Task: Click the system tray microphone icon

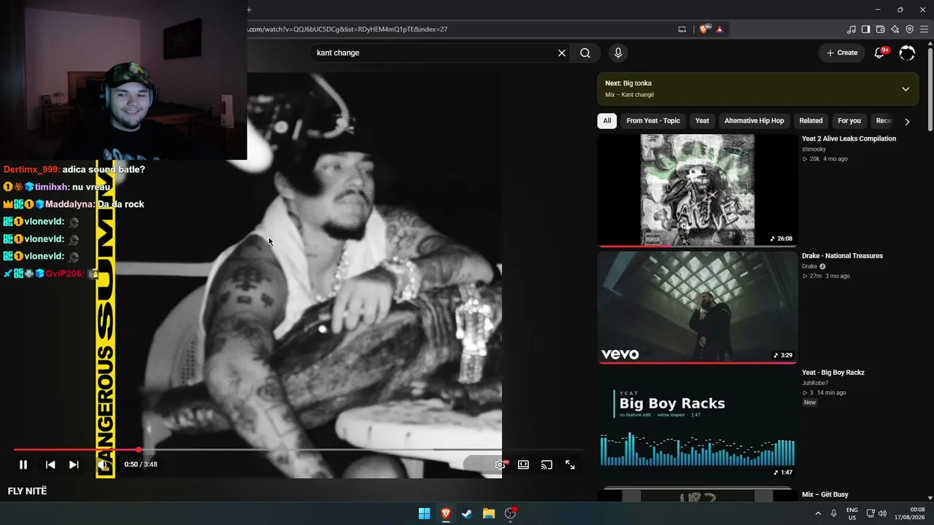Action: [x=834, y=513]
